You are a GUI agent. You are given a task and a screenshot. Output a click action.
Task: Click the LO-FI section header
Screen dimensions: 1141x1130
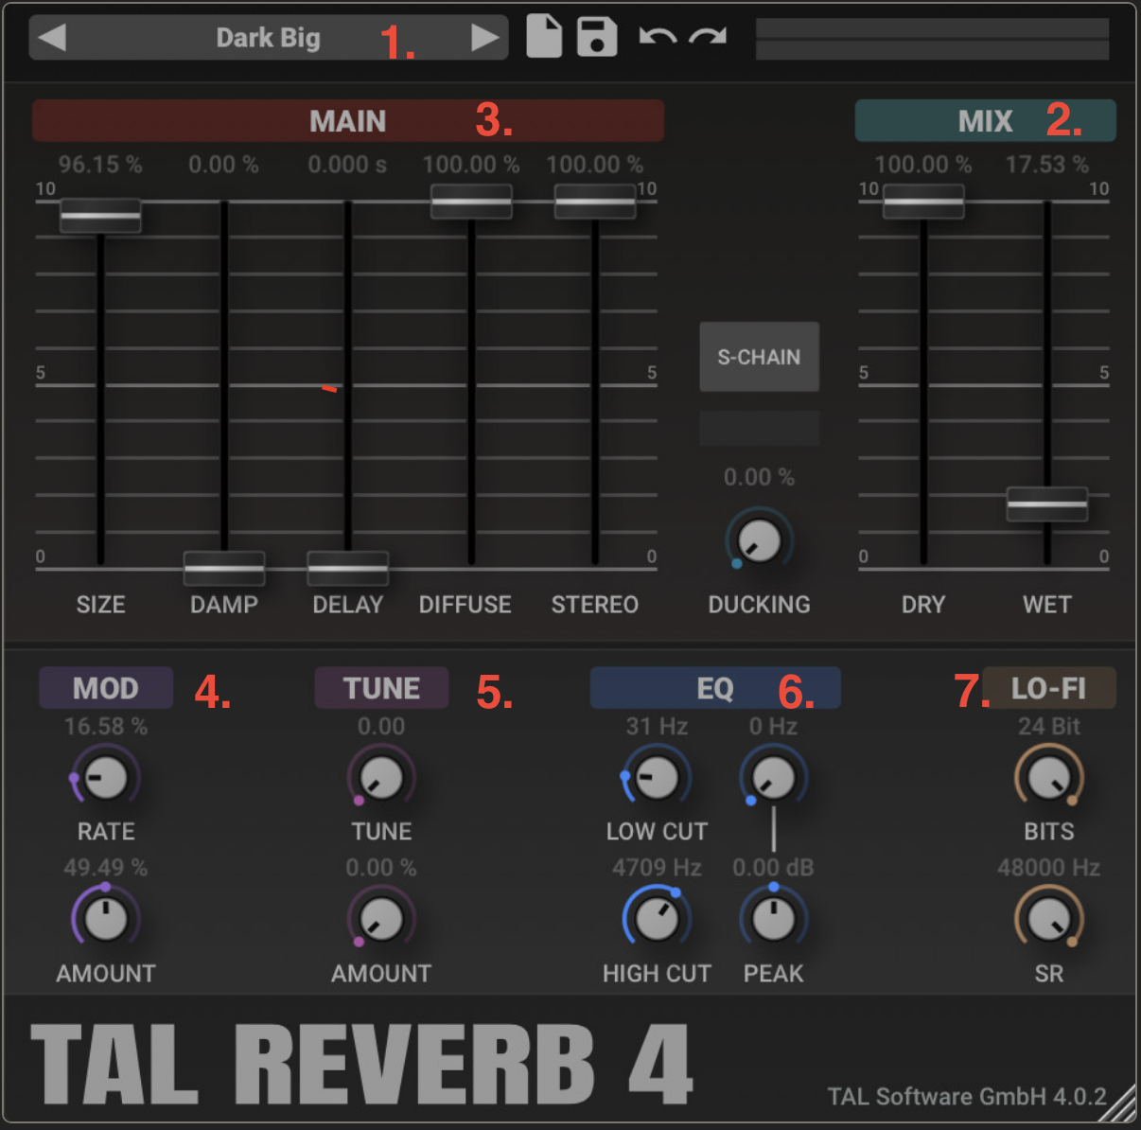coord(1049,688)
